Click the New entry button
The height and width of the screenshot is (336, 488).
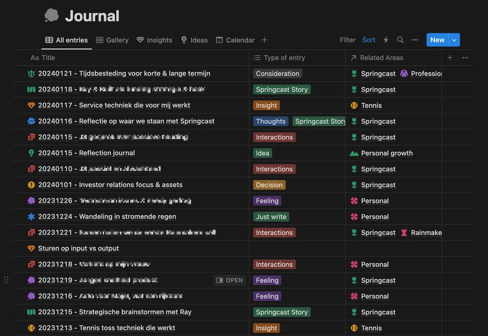[x=437, y=40]
